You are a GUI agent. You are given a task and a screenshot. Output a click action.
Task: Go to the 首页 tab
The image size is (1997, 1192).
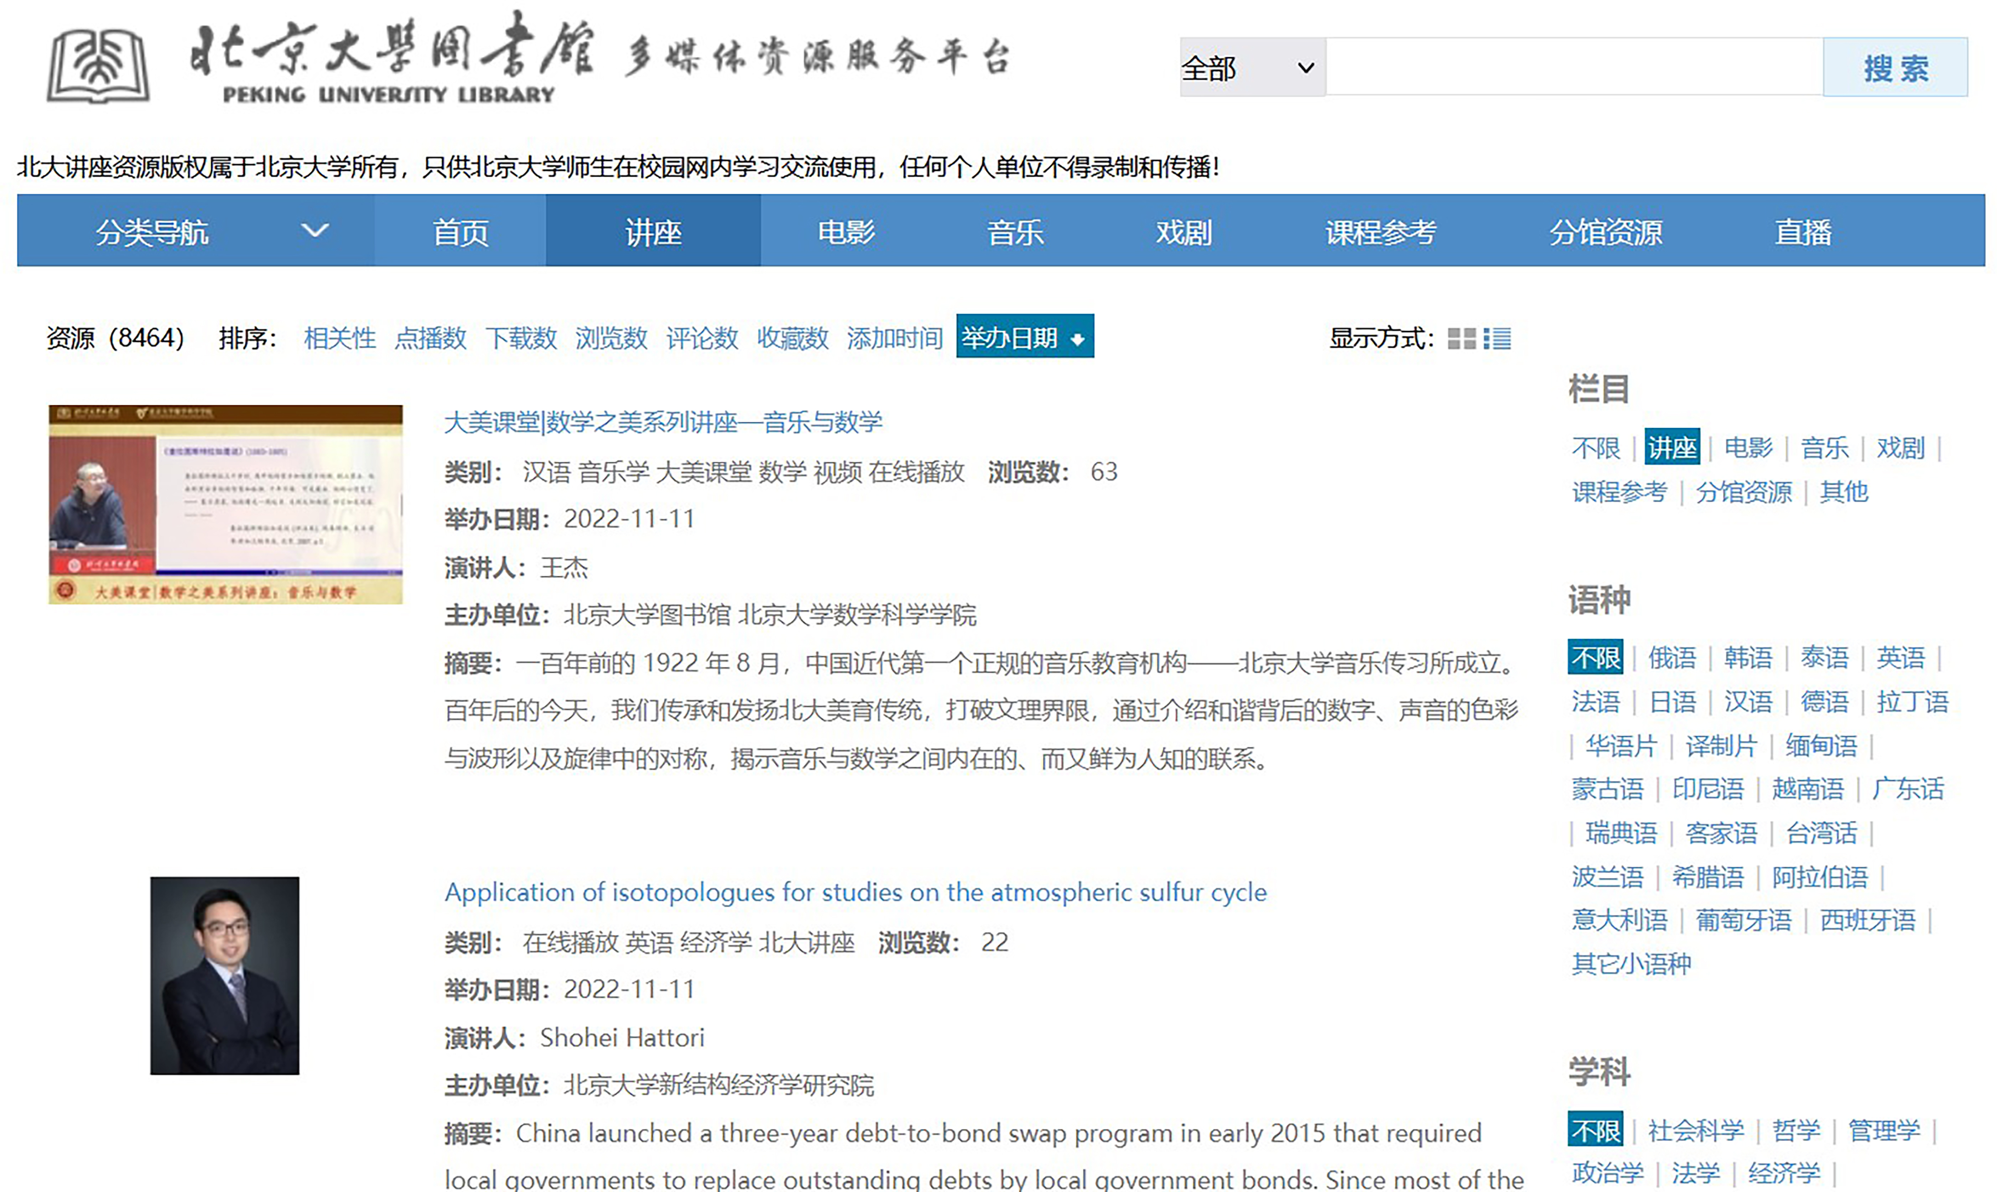tap(460, 231)
